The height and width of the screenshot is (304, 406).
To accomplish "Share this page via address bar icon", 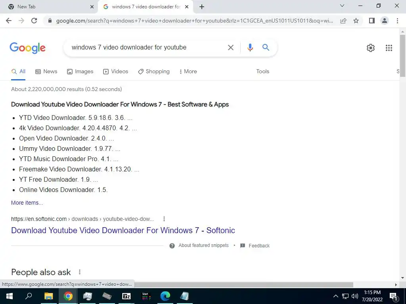I will point(343,21).
